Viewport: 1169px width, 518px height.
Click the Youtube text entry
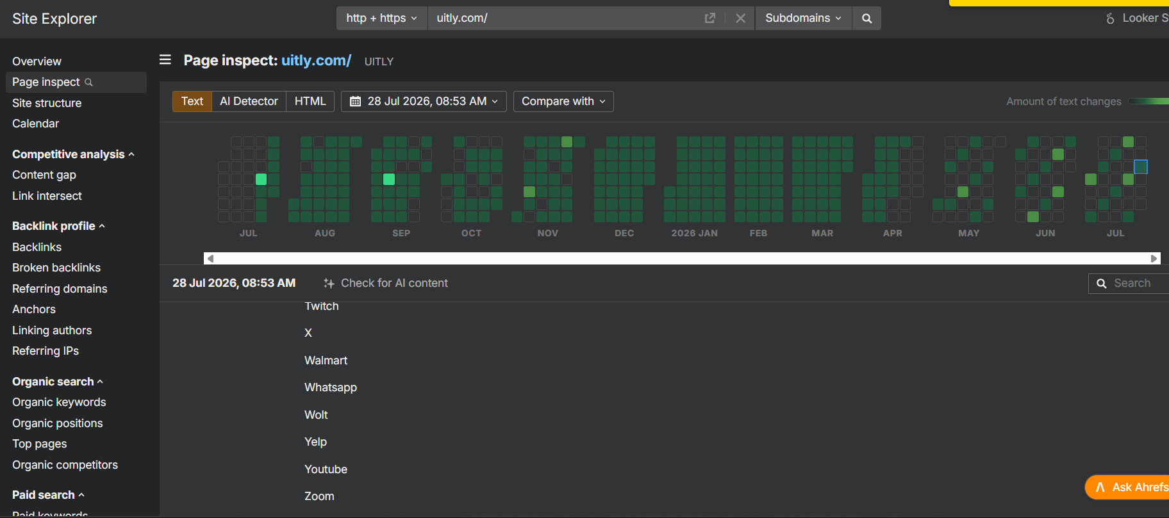pyautogui.click(x=326, y=469)
